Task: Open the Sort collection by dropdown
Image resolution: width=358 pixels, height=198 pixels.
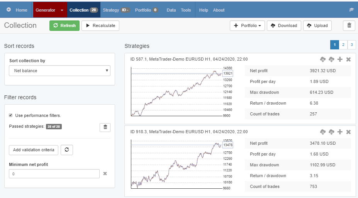Action: pyautogui.click(x=59, y=71)
